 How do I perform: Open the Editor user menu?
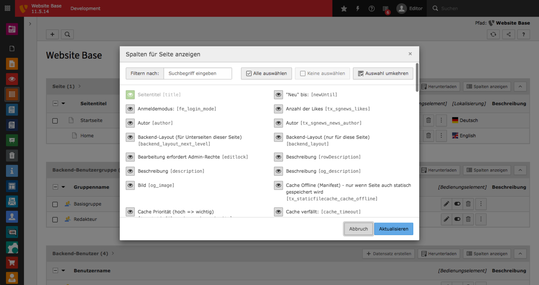pyautogui.click(x=410, y=8)
